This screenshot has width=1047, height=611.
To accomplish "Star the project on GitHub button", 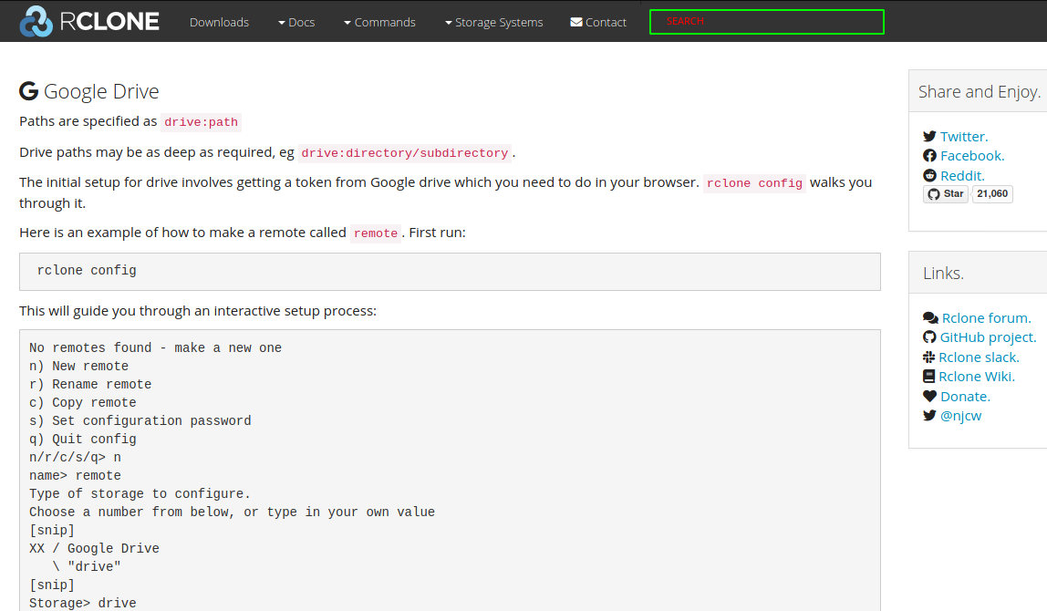I will [946, 193].
